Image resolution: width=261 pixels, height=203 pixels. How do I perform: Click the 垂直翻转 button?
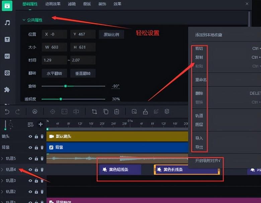tap(83, 73)
